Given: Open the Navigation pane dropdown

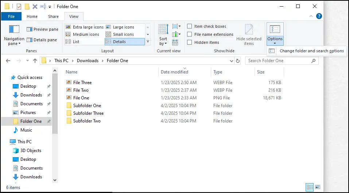Looking at the screenshot, I should [x=14, y=35].
